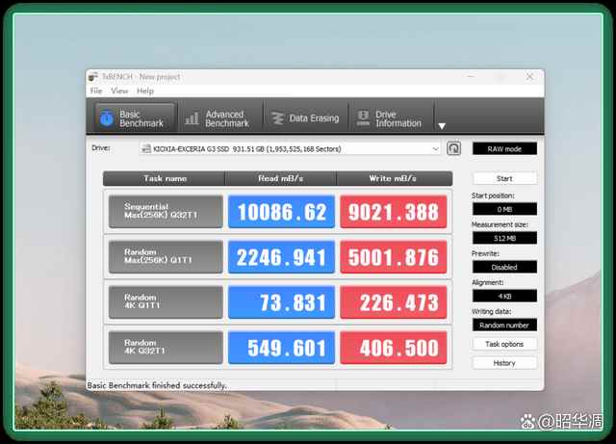The height and width of the screenshot is (444, 616).
Task: Click the Task options button
Action: [504, 344]
